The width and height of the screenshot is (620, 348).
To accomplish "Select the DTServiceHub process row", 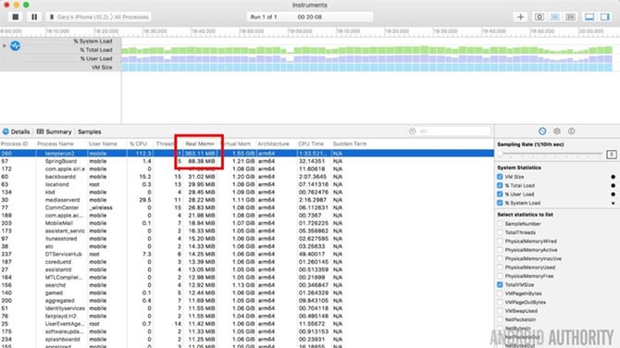I will [x=247, y=255].
